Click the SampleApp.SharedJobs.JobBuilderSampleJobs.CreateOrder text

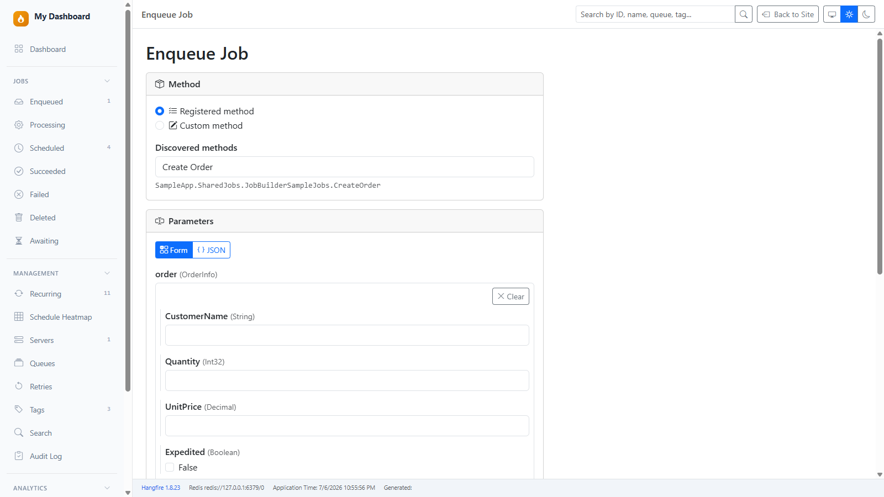point(268,186)
